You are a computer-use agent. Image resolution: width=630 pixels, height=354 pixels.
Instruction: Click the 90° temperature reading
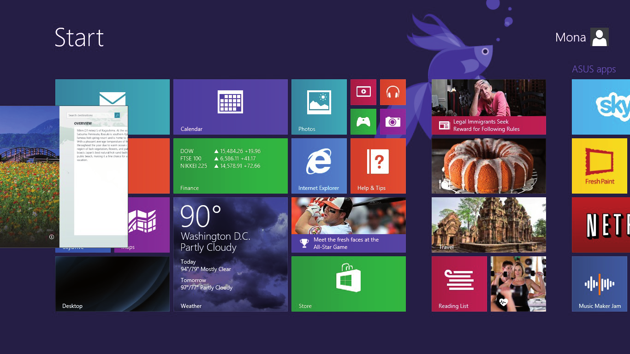201,216
